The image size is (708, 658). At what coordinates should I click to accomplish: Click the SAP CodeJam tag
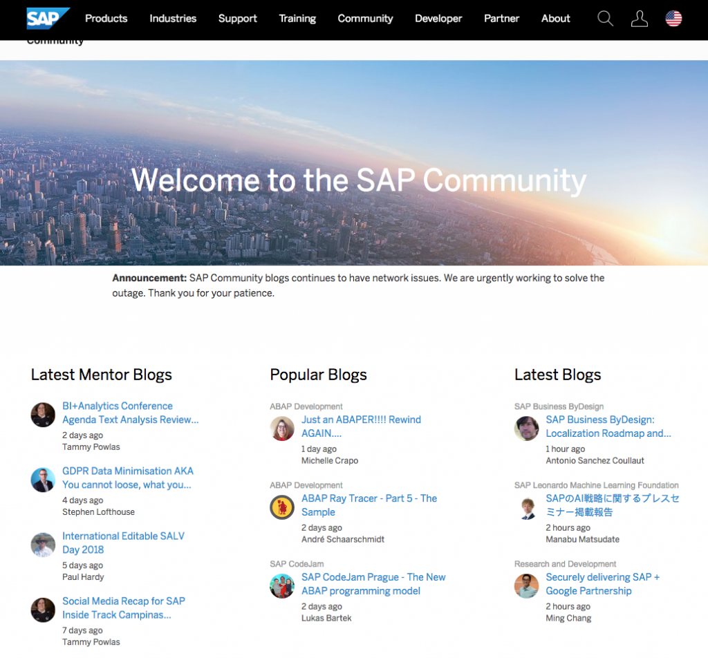coord(297,564)
